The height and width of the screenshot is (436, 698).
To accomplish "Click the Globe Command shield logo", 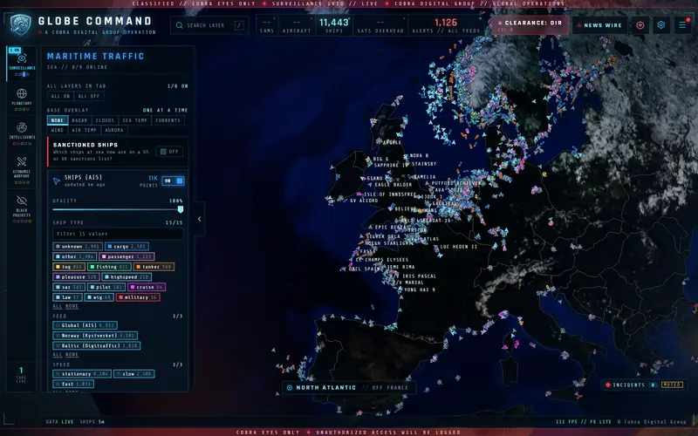I will click(x=20, y=24).
